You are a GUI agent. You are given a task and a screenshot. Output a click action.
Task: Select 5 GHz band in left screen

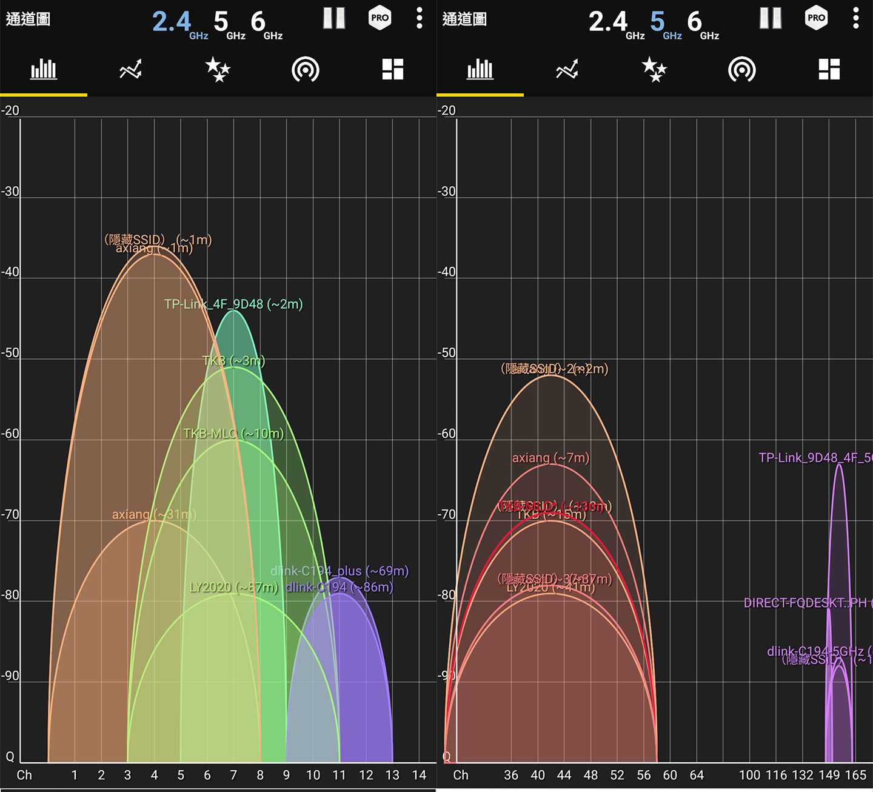point(229,24)
